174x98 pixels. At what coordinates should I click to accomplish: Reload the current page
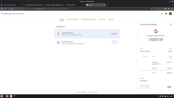point(12,9)
